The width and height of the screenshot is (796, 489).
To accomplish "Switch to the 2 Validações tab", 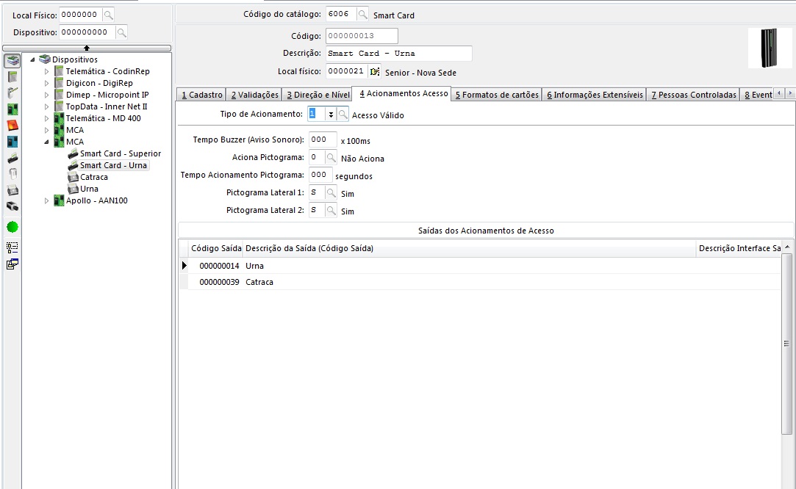I will [x=254, y=95].
